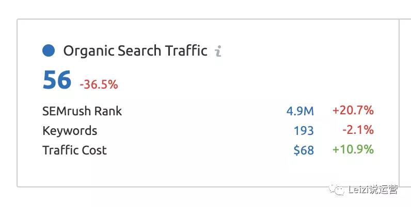Click the +20.7% rank change percentage
Image resolution: width=411 pixels, height=207 pixels.
coord(353,110)
